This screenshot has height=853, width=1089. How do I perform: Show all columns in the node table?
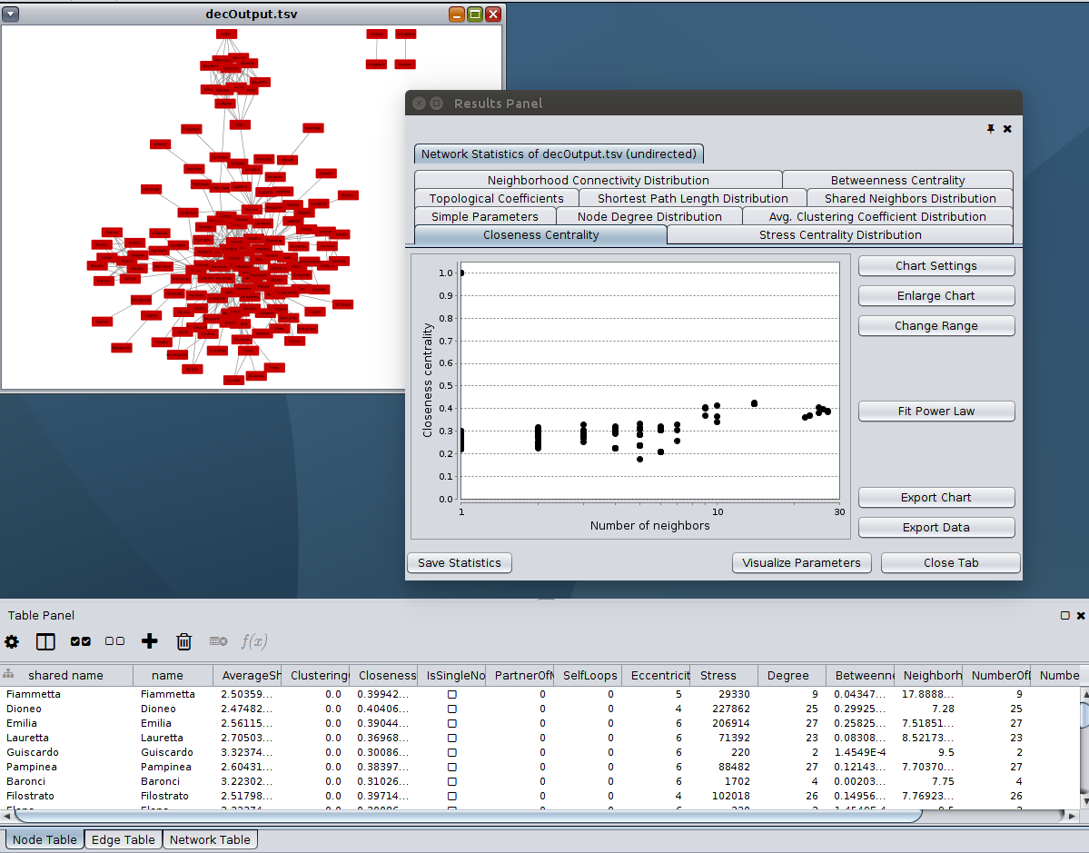click(80, 641)
